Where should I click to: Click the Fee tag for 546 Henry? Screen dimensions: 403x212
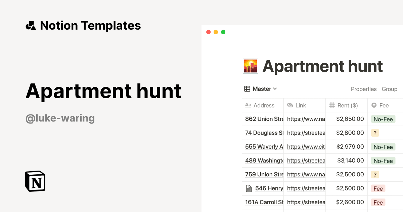point(378,189)
